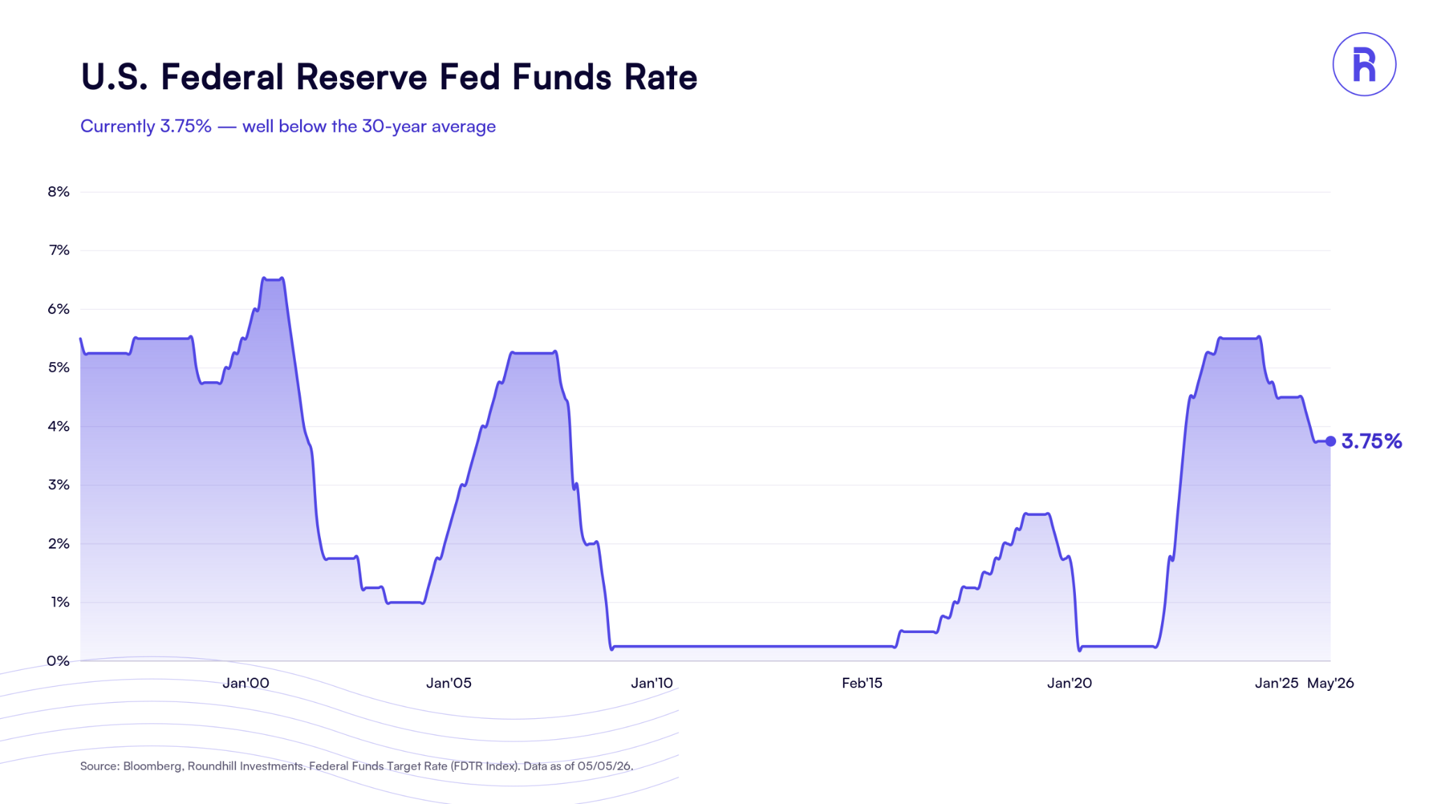Screen dimensions: 1429x804
Task: Click the Roundhill logo icon
Action: tap(1364, 64)
